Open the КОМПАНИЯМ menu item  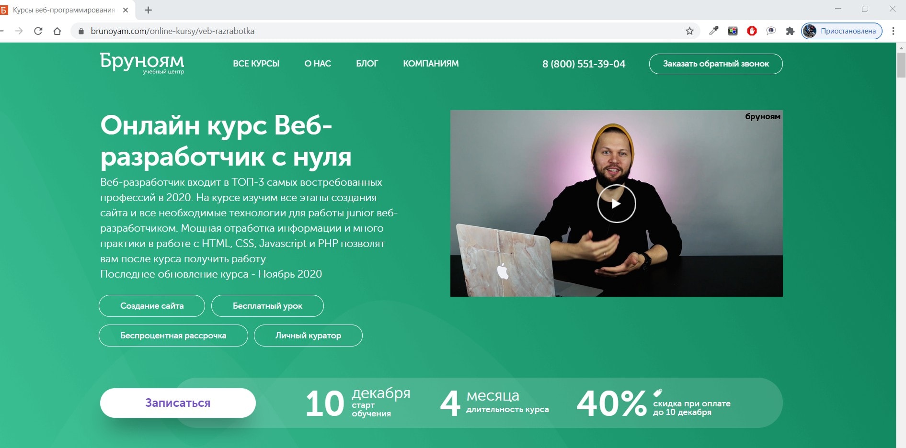pos(431,64)
